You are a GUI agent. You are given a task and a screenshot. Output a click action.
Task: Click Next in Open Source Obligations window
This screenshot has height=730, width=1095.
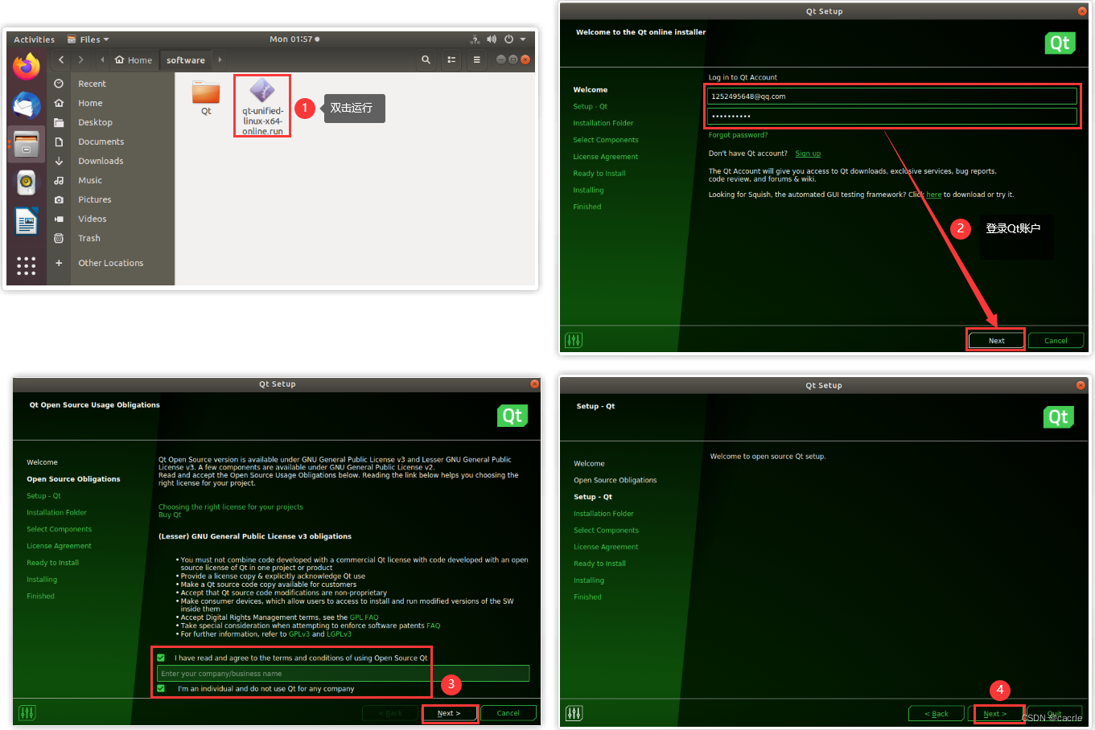click(449, 713)
